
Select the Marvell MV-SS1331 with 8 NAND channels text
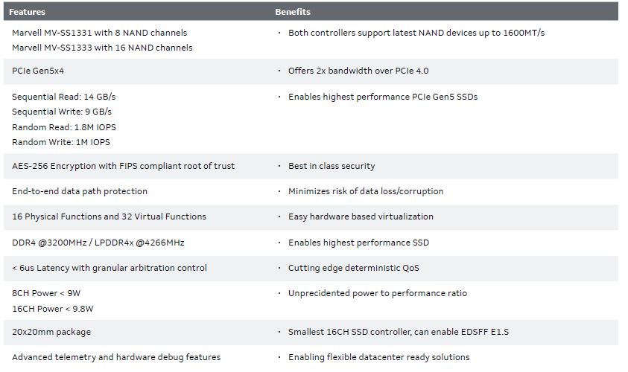99,33
